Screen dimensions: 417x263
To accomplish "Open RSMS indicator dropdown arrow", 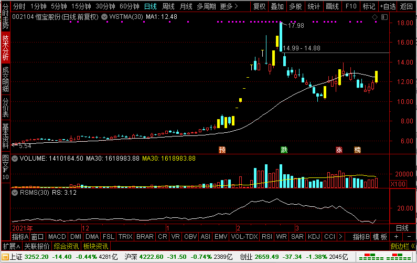I will pyautogui.click(x=15, y=193).
